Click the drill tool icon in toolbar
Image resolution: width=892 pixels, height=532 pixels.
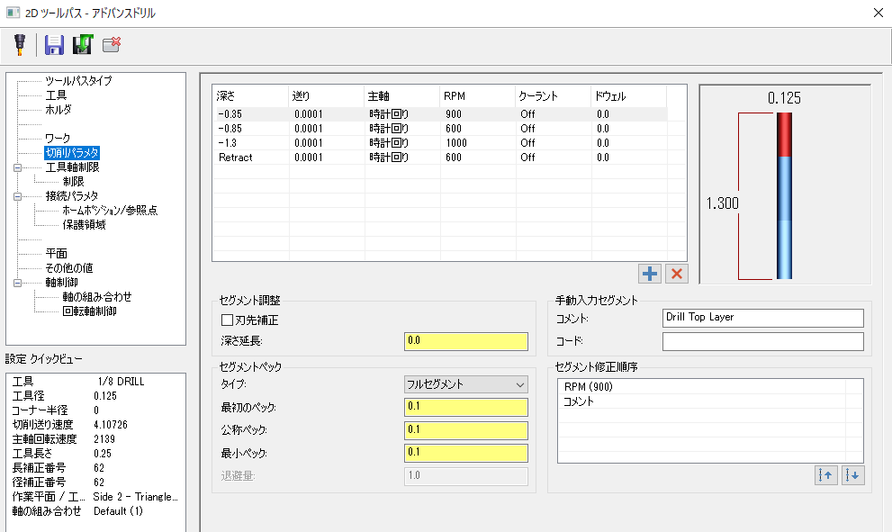[19, 44]
